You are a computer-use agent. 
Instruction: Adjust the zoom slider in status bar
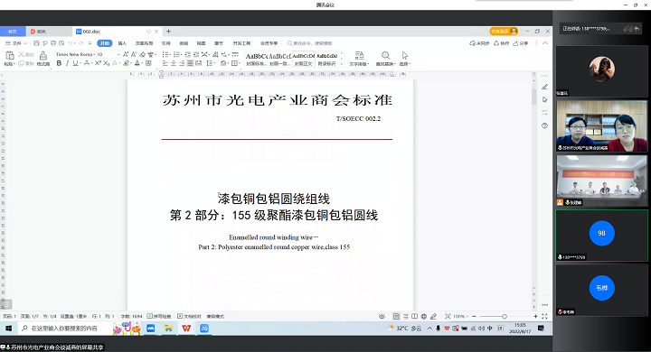pyautogui.click(x=504, y=316)
